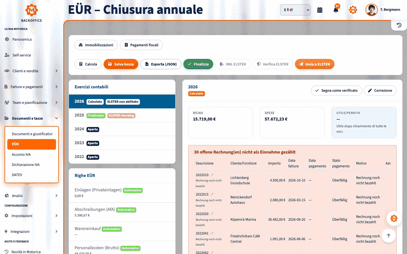The height and width of the screenshot is (254, 407).
Task: Click the Motorica Backoffice logo
Action: [31, 13]
